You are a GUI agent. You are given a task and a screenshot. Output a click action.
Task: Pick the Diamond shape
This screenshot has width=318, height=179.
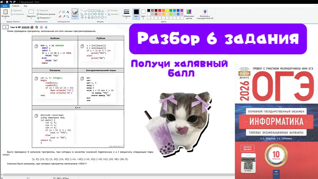[x=86, y=14]
